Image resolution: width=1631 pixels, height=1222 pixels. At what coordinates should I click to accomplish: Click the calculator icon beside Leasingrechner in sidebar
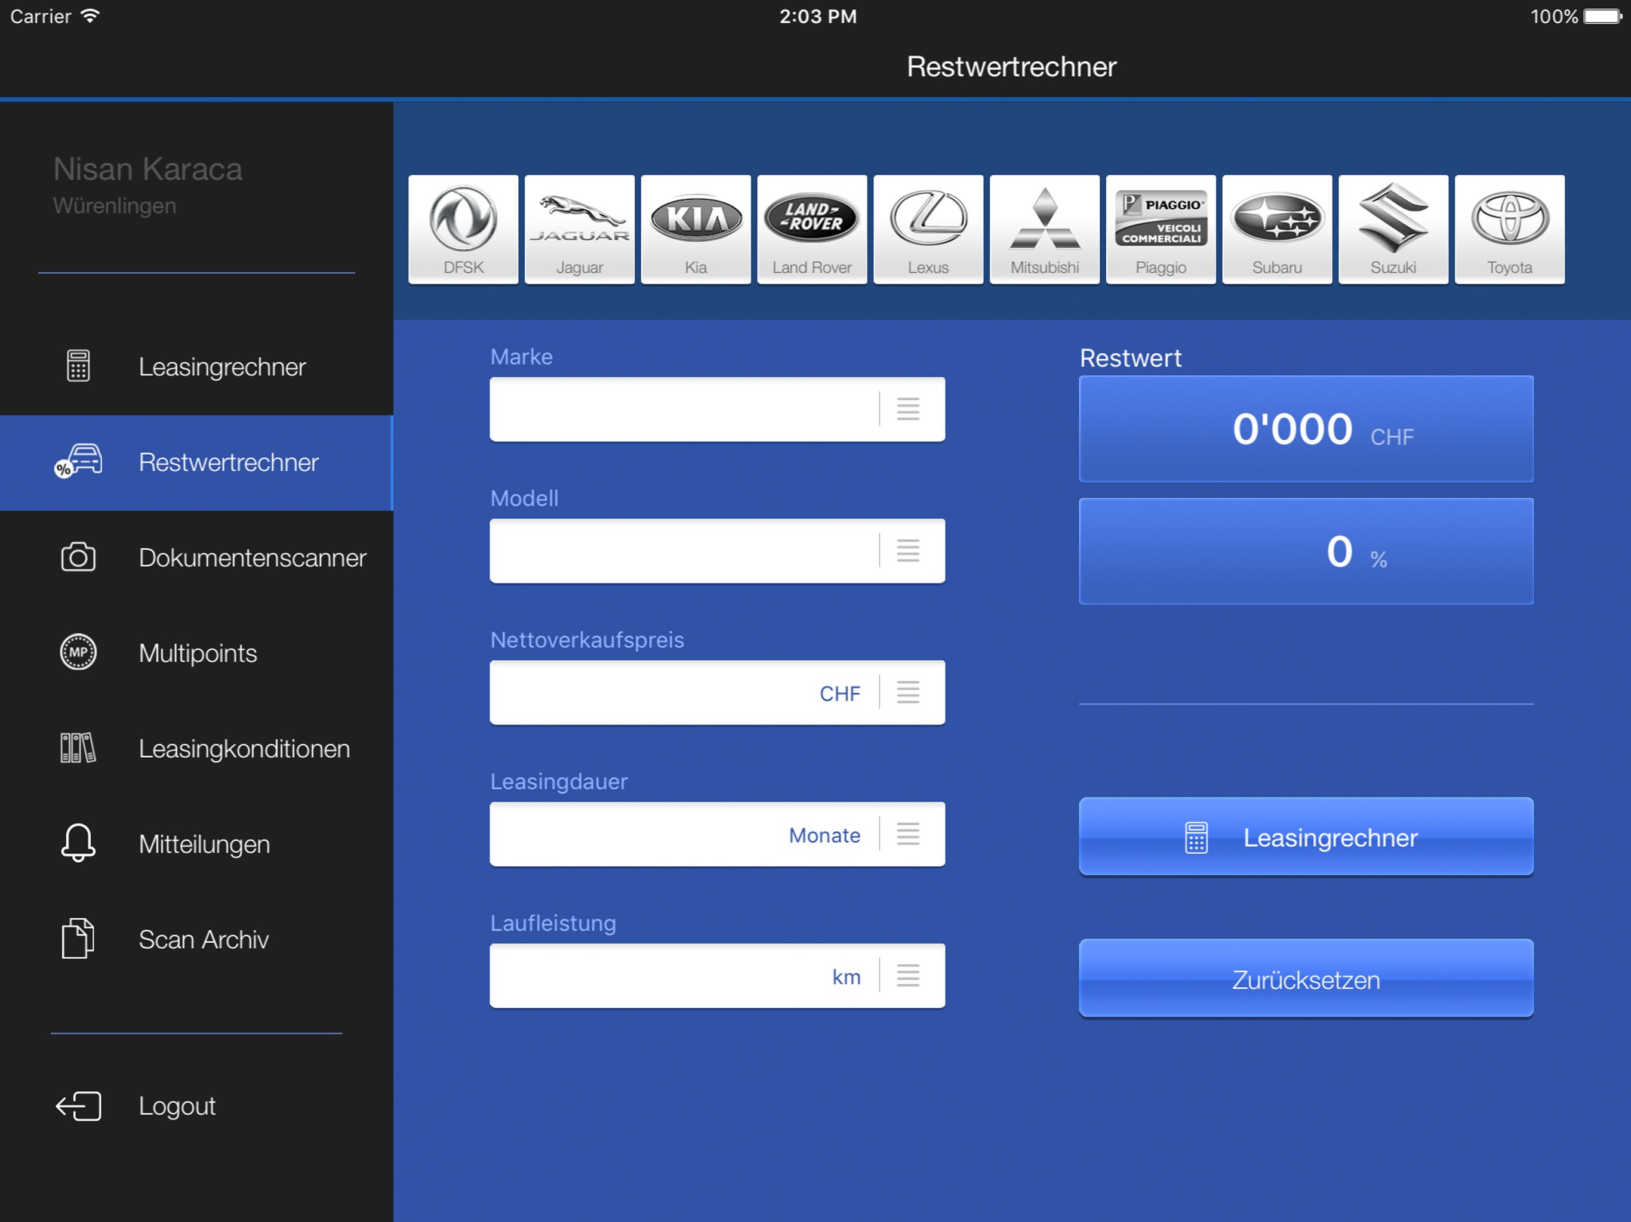coord(78,366)
